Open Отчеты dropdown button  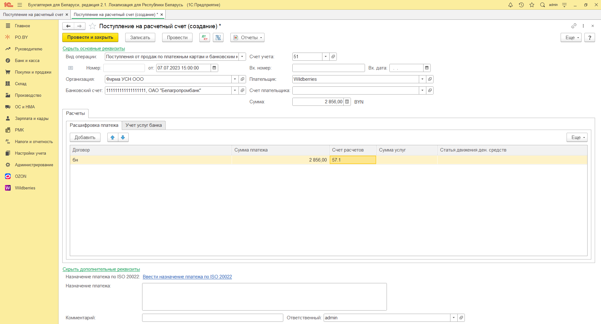tap(247, 38)
